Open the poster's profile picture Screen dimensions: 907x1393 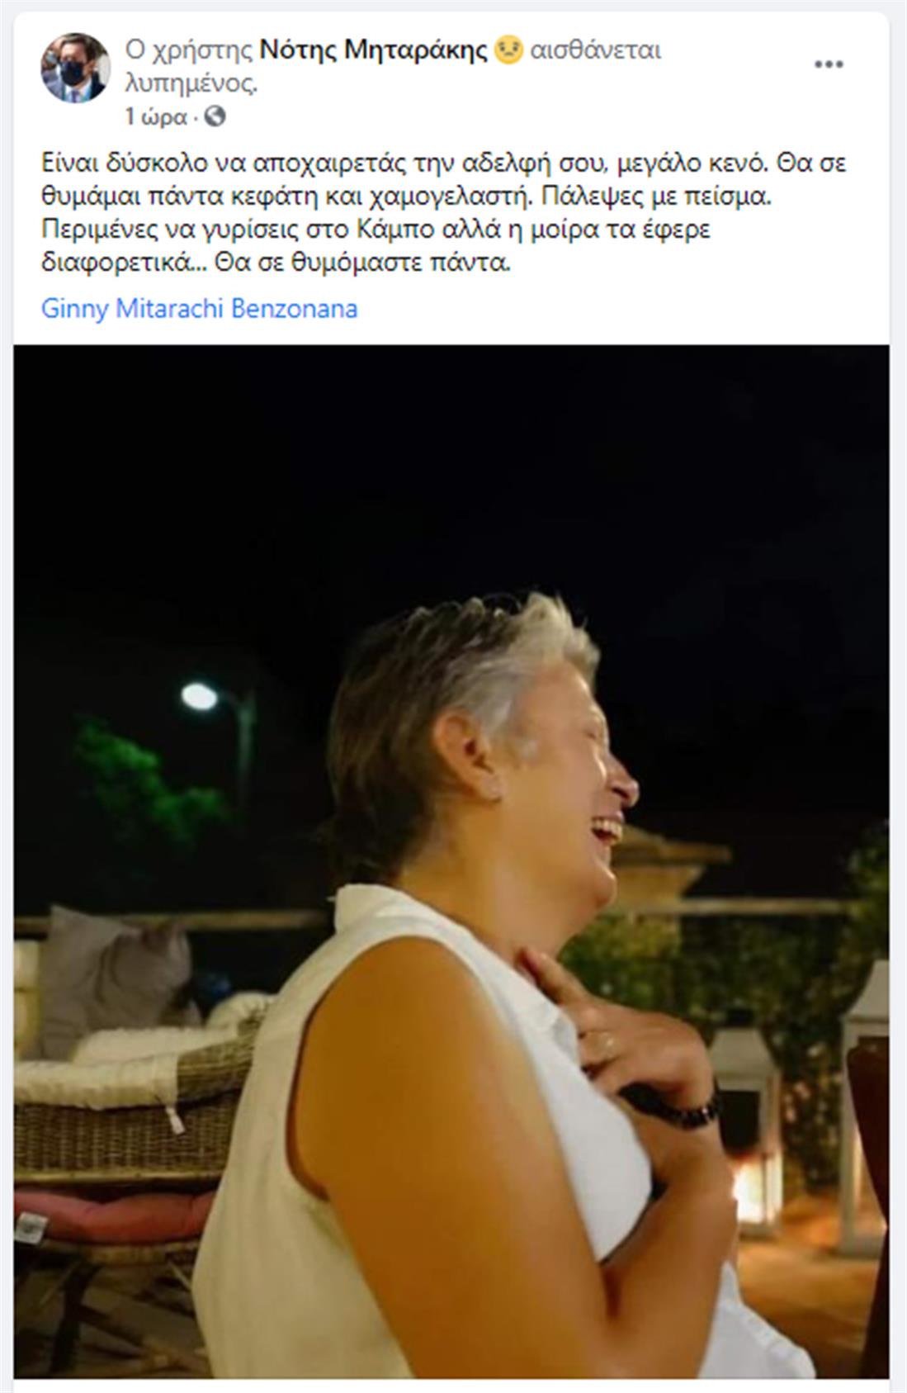point(76,68)
